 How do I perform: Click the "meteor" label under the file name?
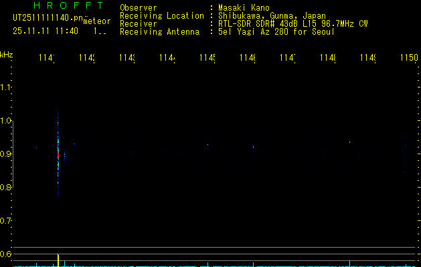(x=97, y=21)
